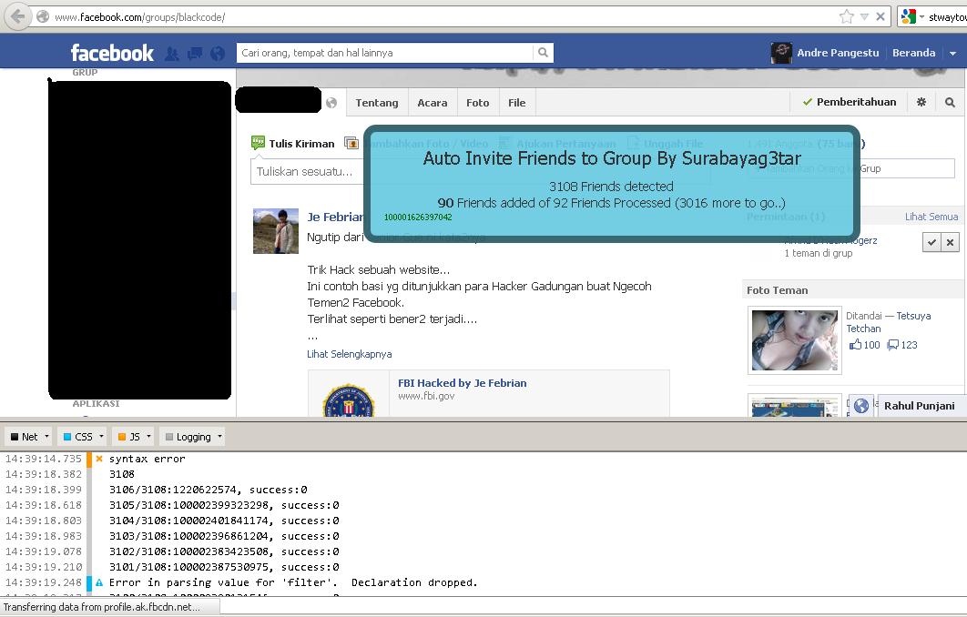967x617 pixels.
Task: Click the bookmark star in address bar
Action: (846, 16)
